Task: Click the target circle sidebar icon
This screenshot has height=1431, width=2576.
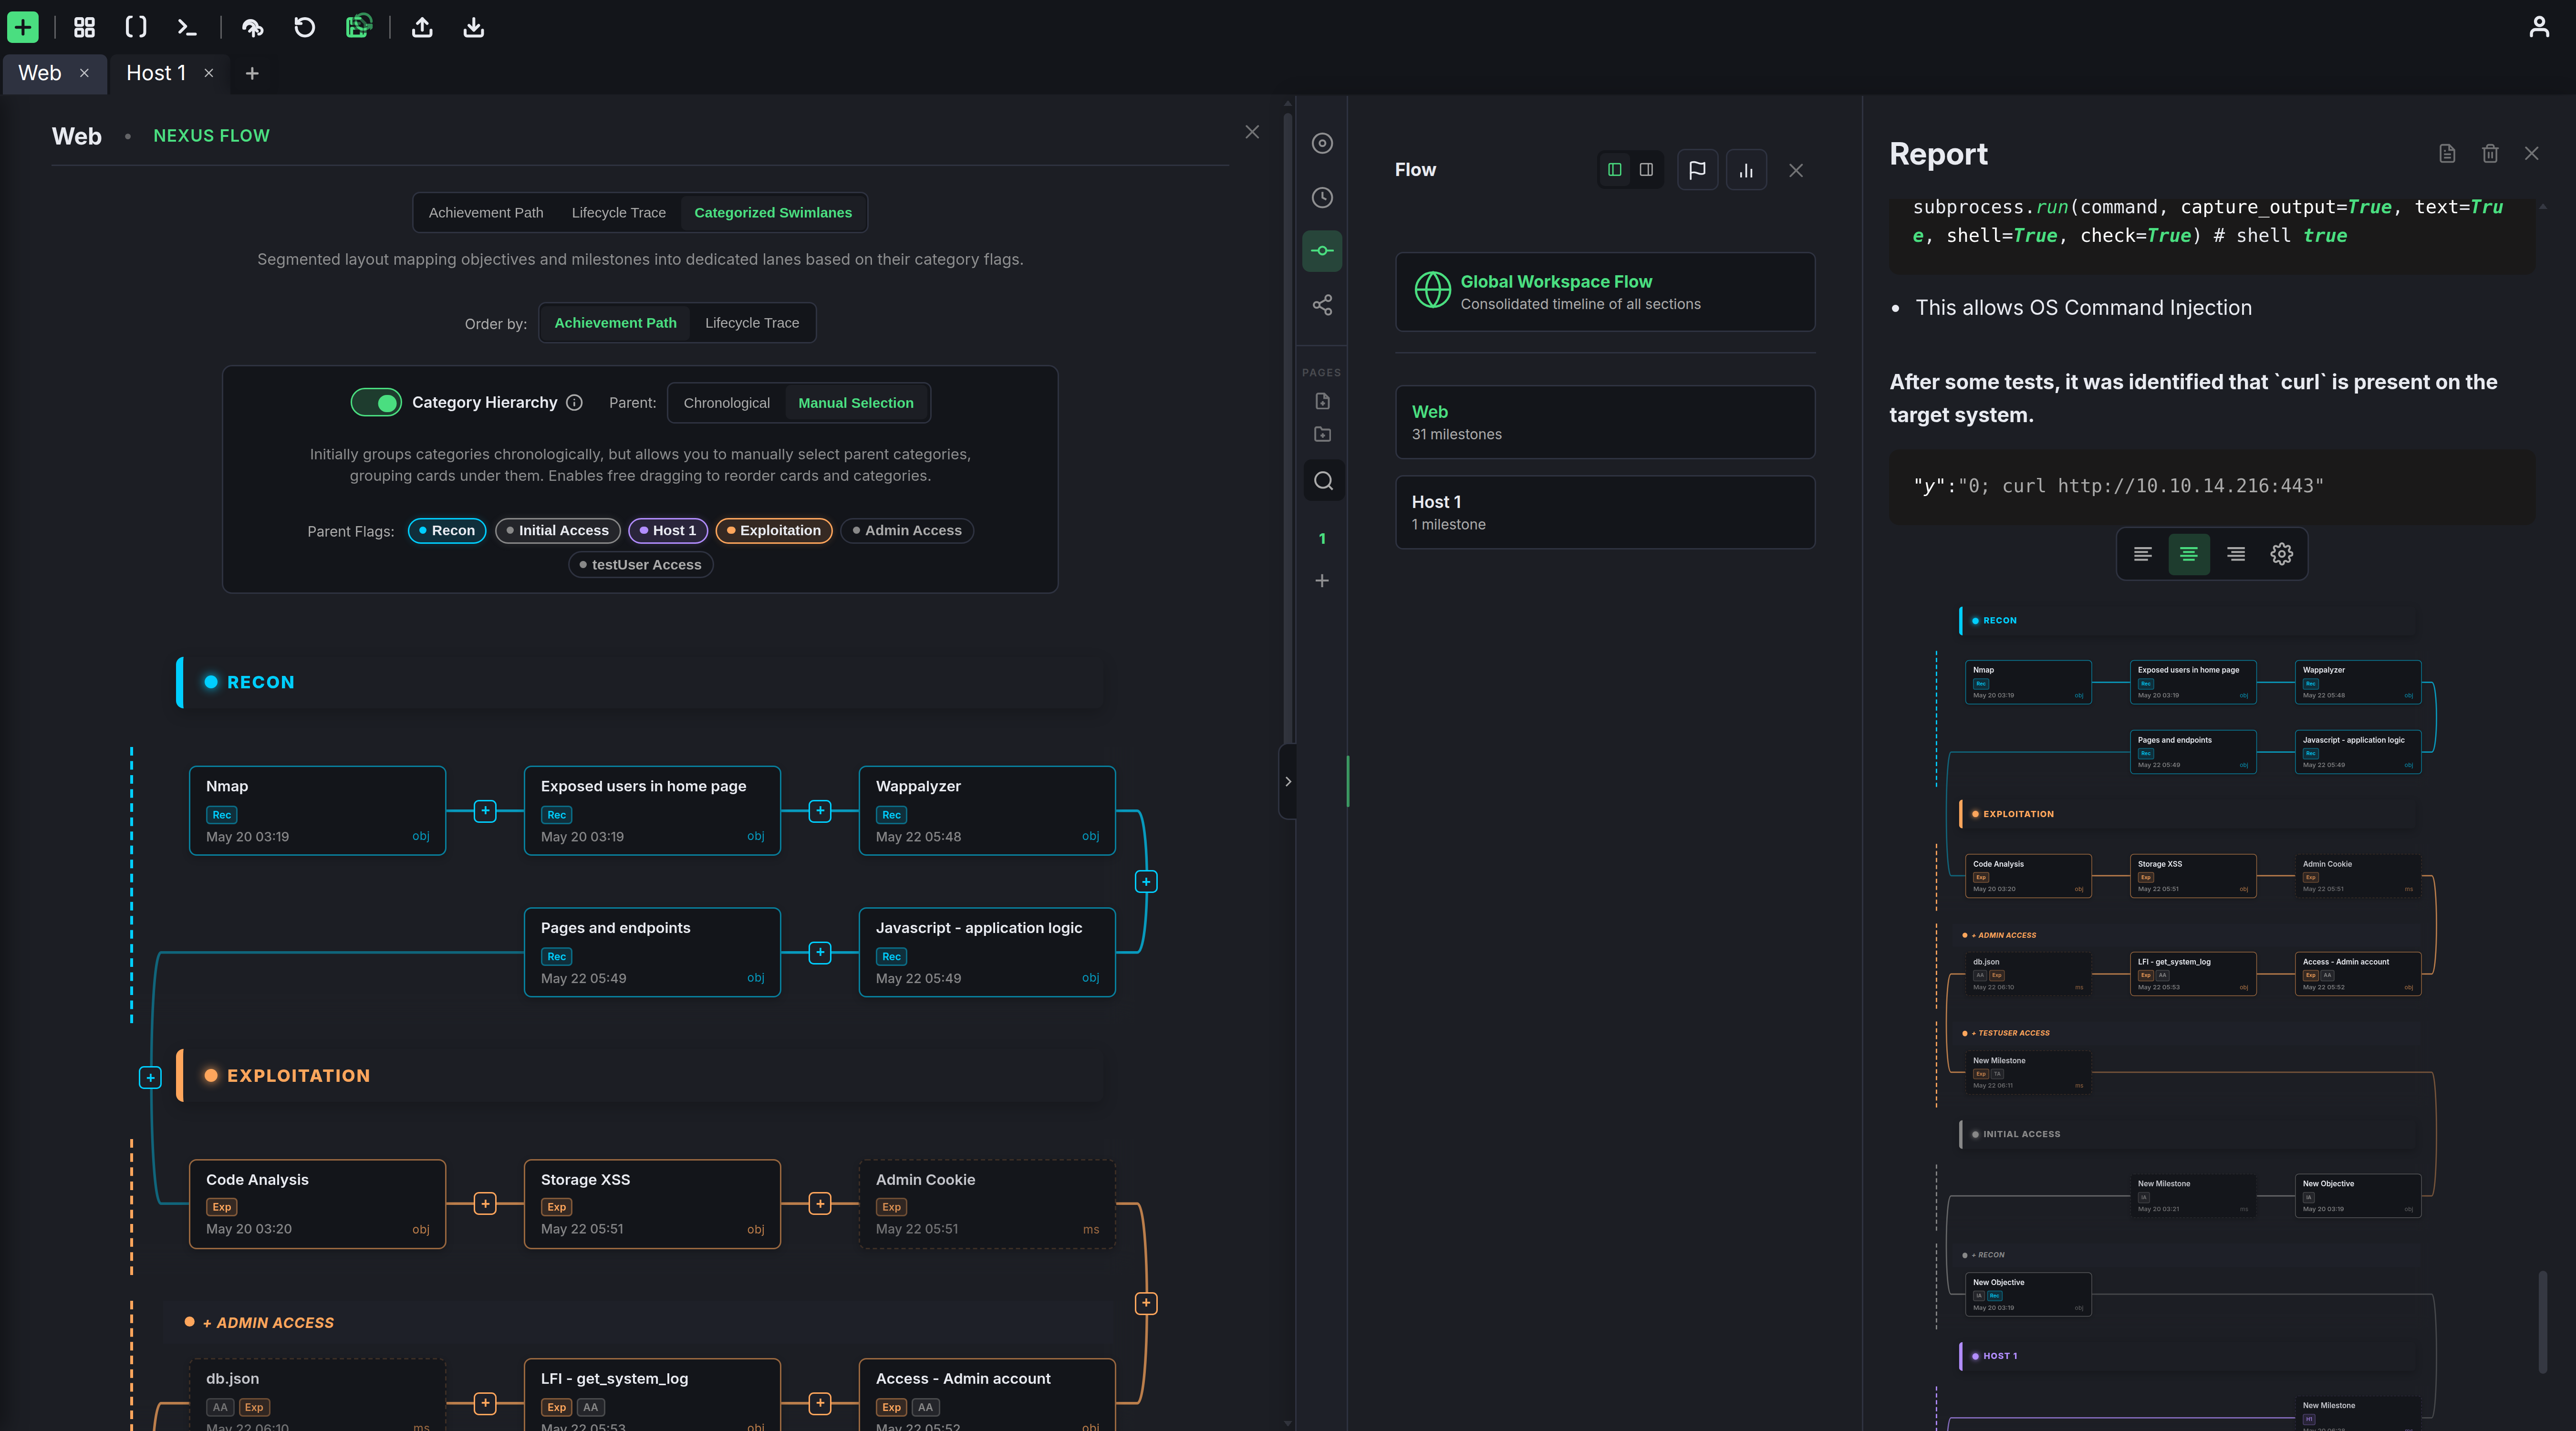Action: 1322,143
